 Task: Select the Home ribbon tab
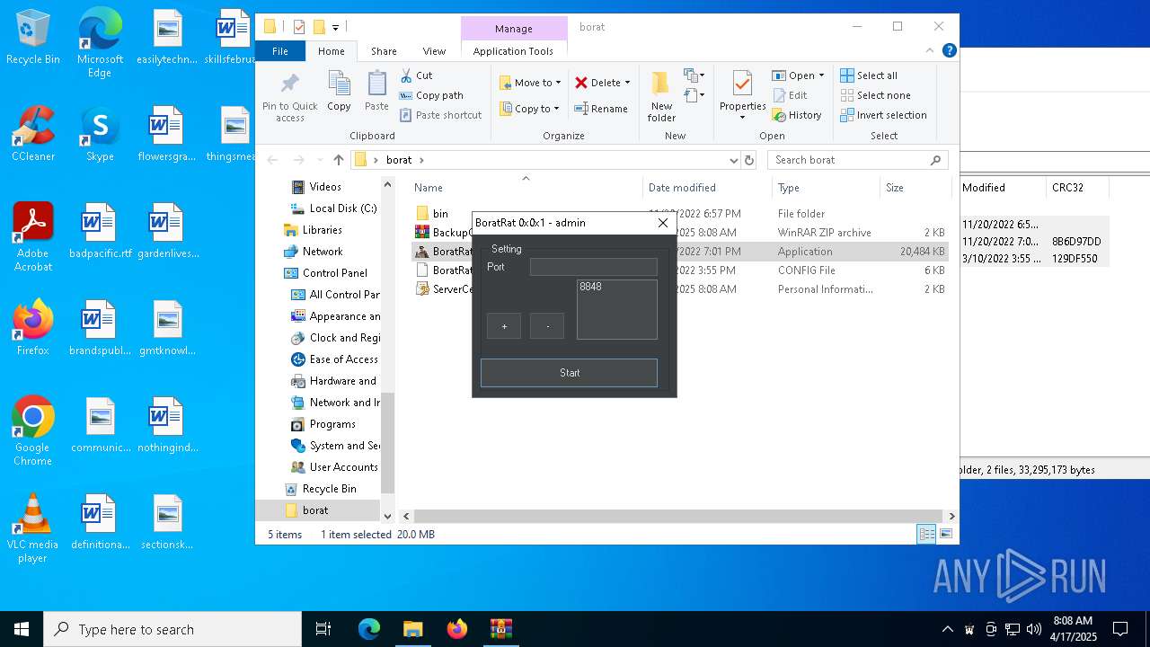[x=331, y=51]
